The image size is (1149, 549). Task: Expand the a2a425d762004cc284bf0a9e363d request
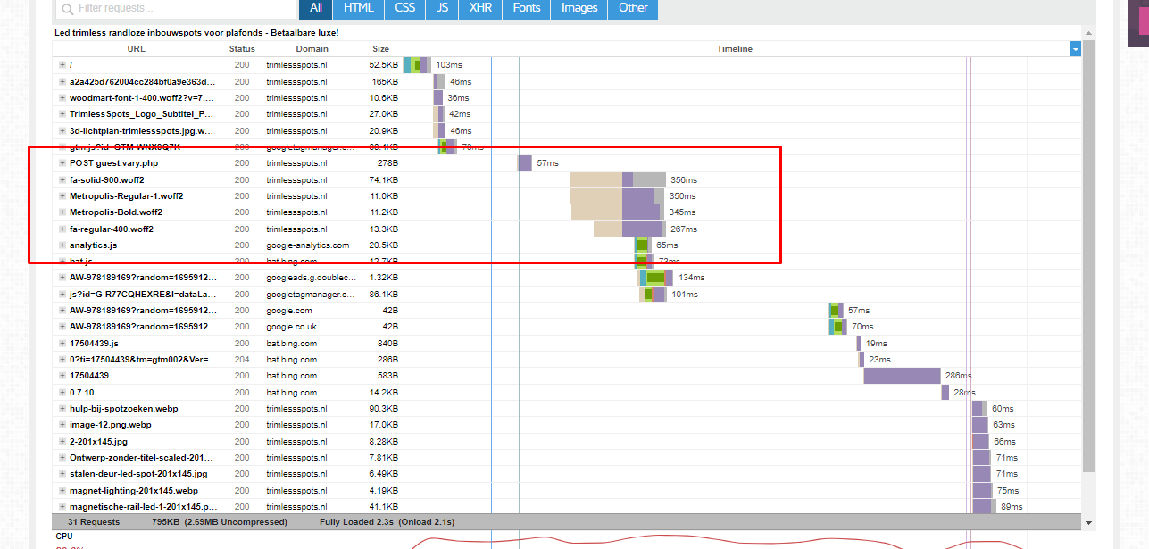pos(62,81)
